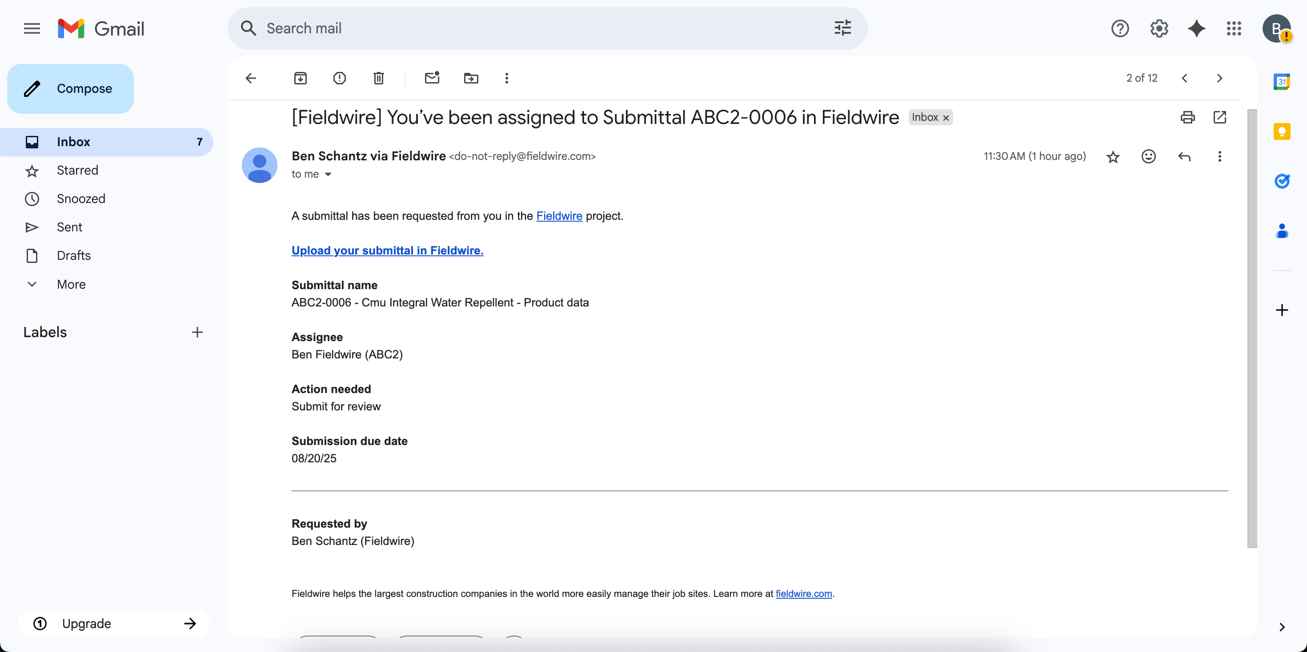The height and width of the screenshot is (652, 1307).
Task: Go to the Drafts folder
Action: tap(73, 255)
